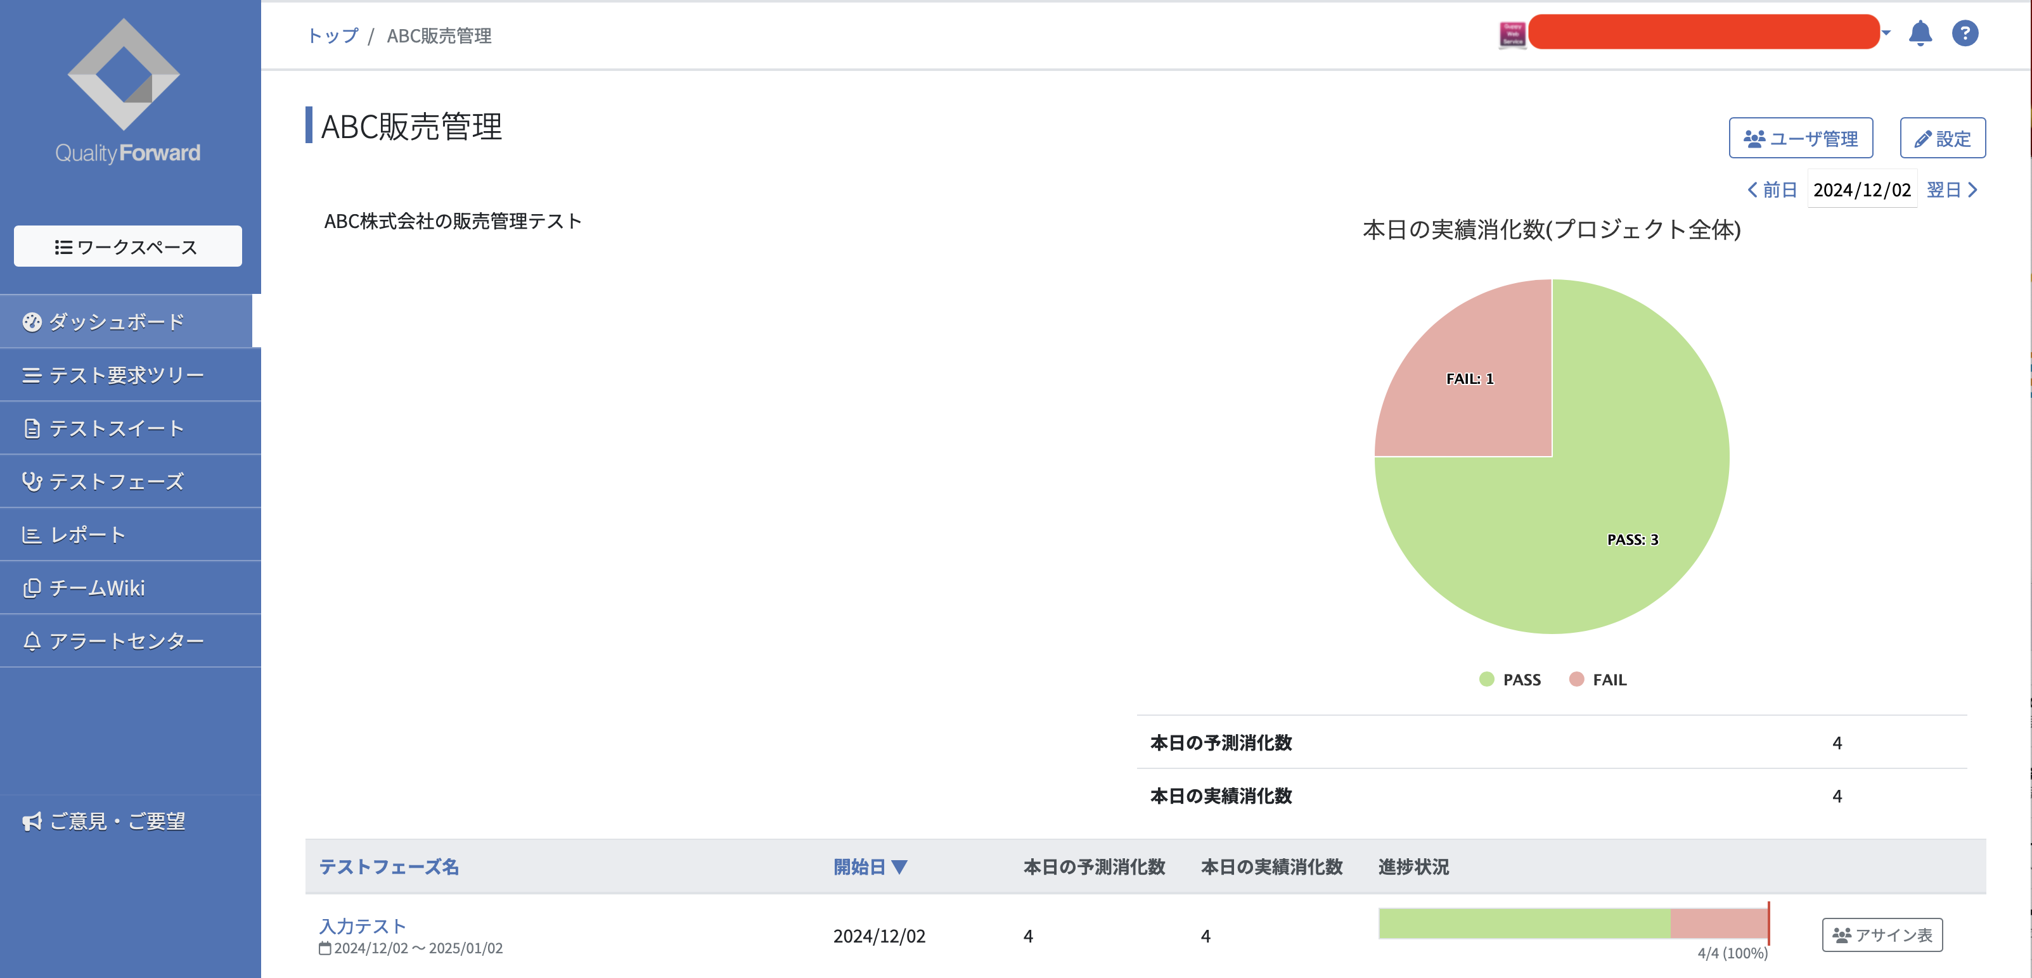2032x978 pixels.
Task: Toggle PASS legend item in chart
Action: [x=1510, y=679]
